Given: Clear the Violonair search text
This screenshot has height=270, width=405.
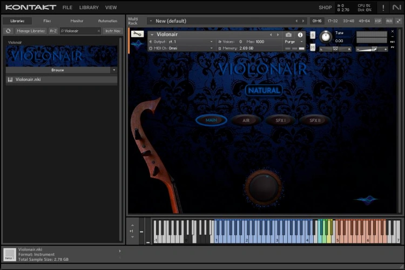Looking at the screenshot, I should (98, 31).
